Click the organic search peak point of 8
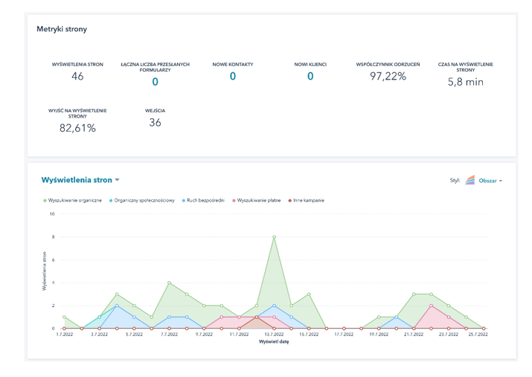This screenshot has height=377, width=532. pos(274,237)
